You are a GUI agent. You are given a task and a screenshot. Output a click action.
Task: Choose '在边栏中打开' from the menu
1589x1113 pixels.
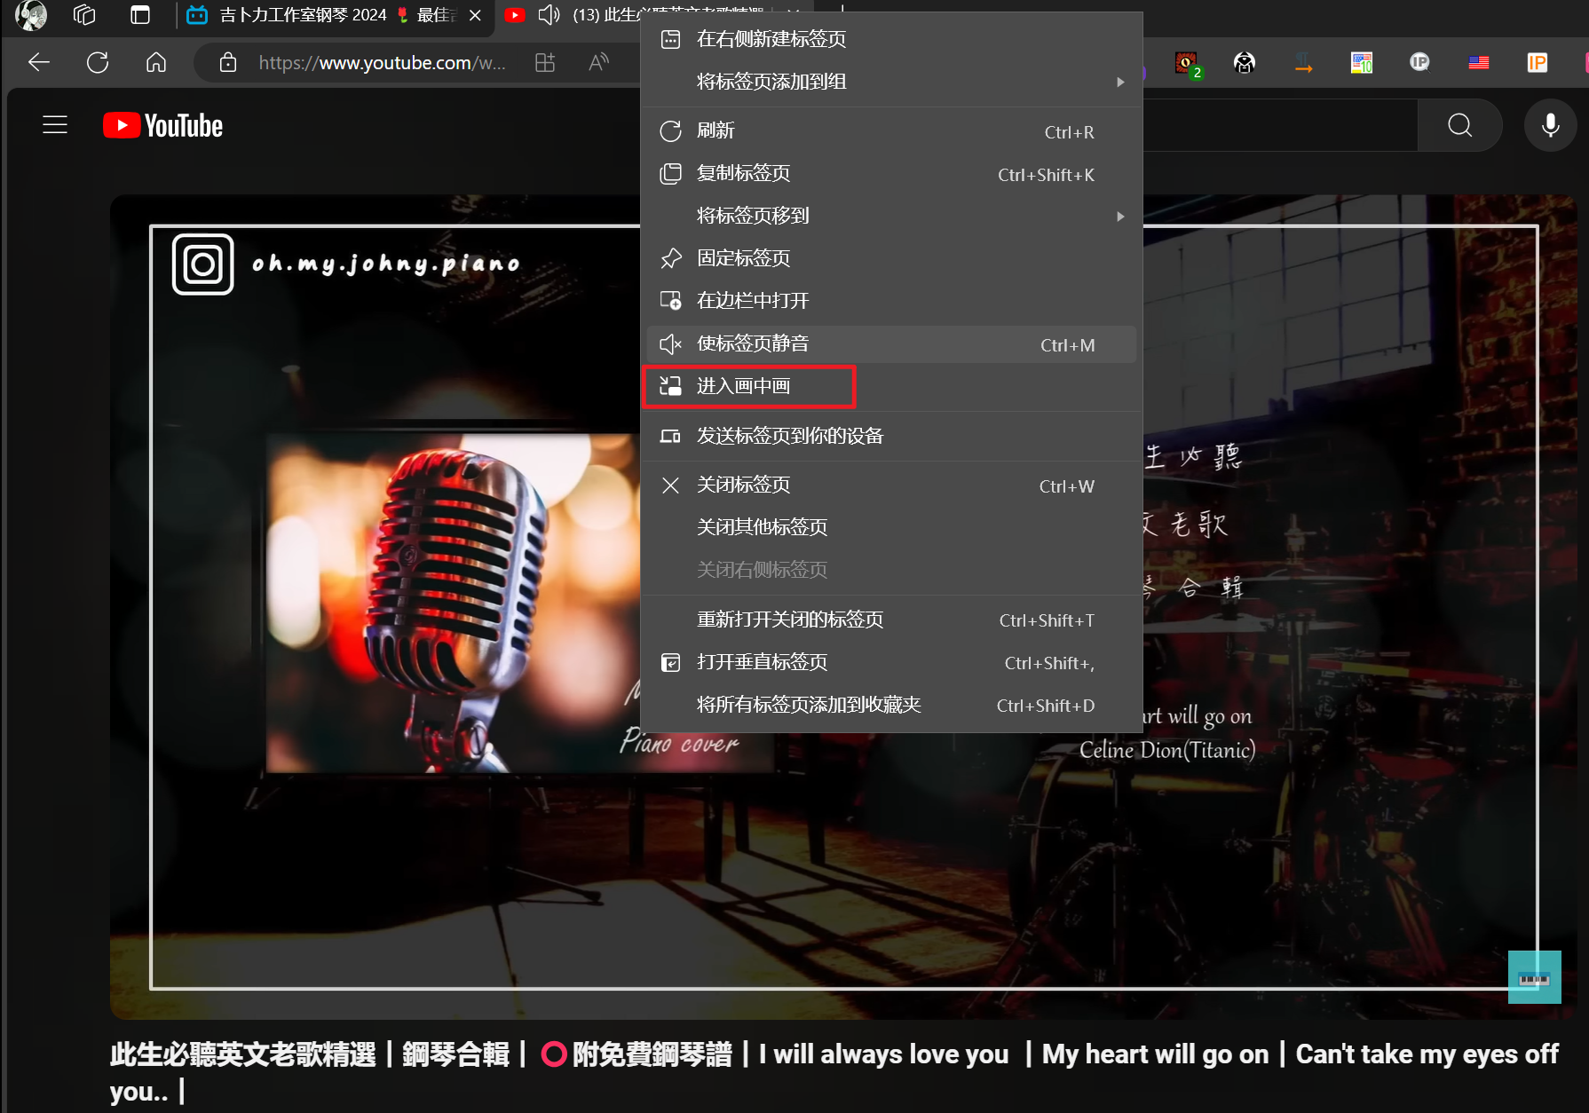coord(891,301)
